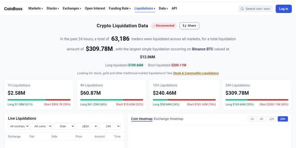Screen dimensions: 296x148
Task: Expand the Data menu
Action: tap(163, 9)
